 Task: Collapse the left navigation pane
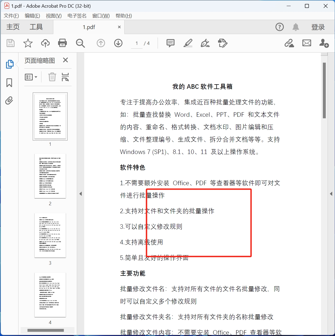[x=81, y=194]
